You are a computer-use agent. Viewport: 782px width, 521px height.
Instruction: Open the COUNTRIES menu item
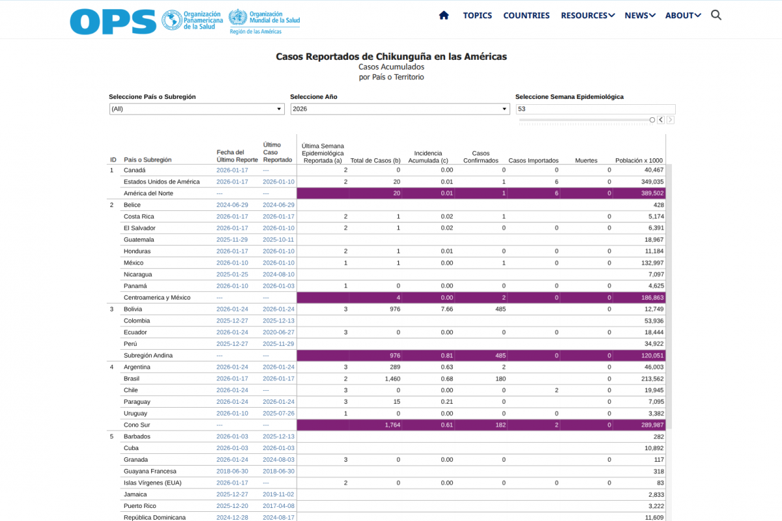coord(526,16)
